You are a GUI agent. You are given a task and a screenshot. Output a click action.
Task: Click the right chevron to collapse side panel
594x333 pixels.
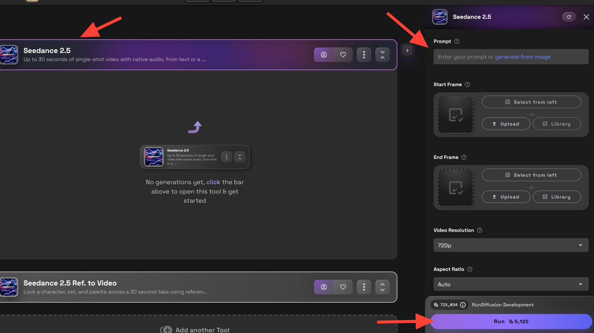click(407, 50)
